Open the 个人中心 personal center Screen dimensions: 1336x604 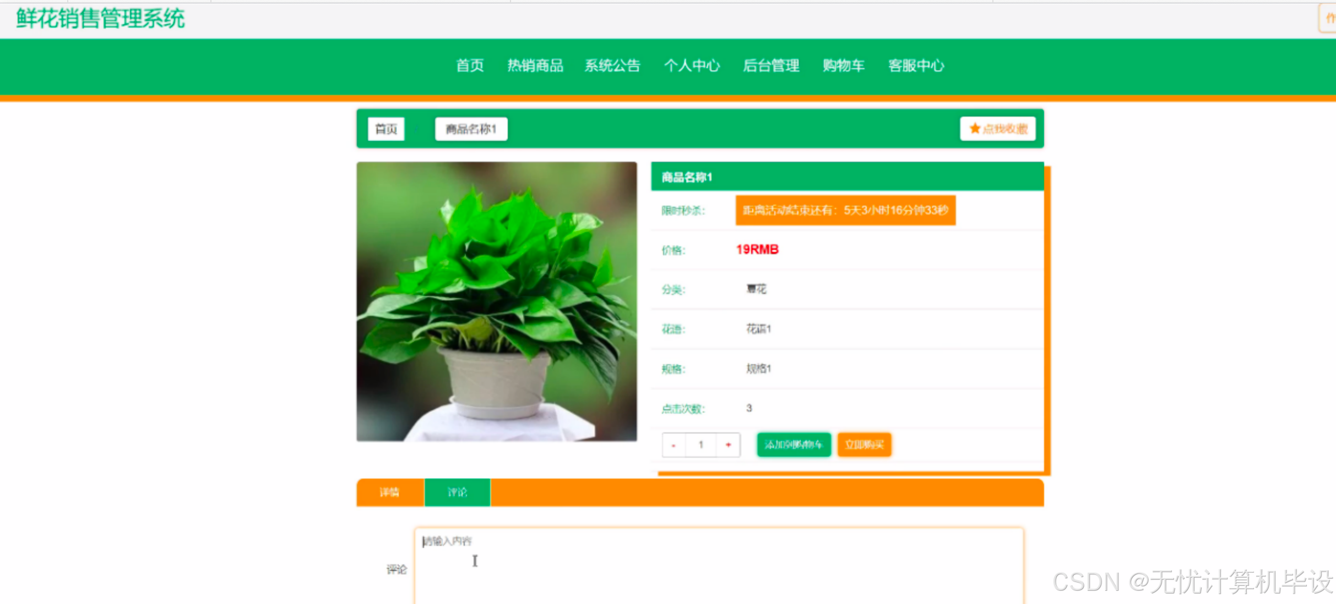(692, 66)
